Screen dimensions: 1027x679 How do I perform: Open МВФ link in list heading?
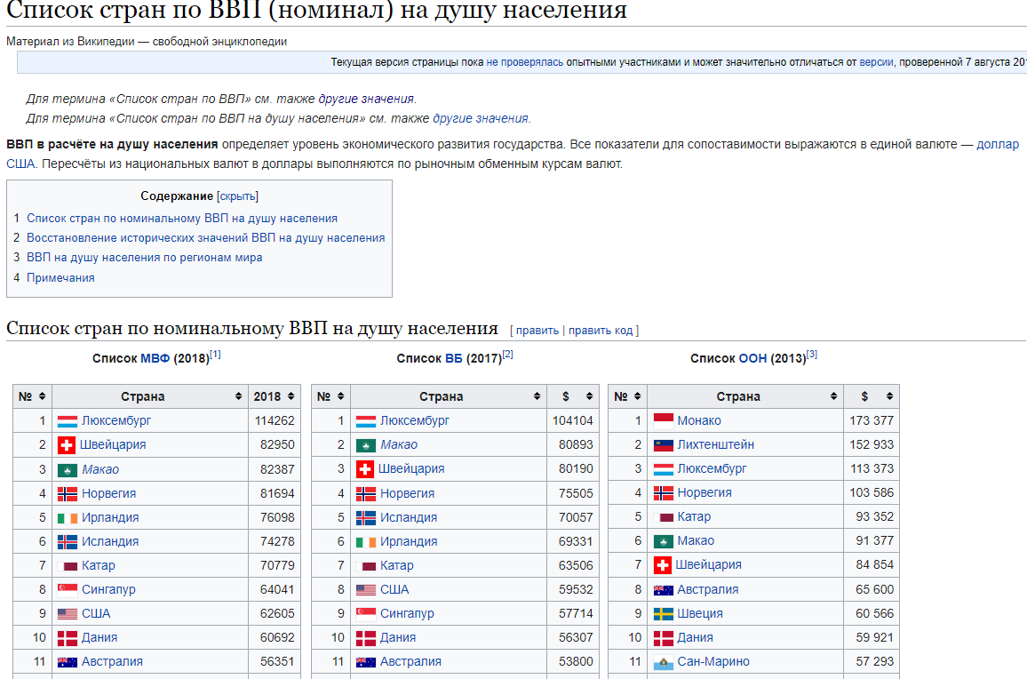click(155, 358)
